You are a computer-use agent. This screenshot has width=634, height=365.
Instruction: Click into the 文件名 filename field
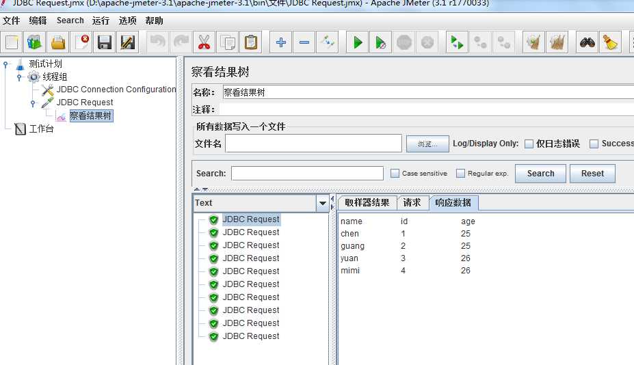point(313,144)
